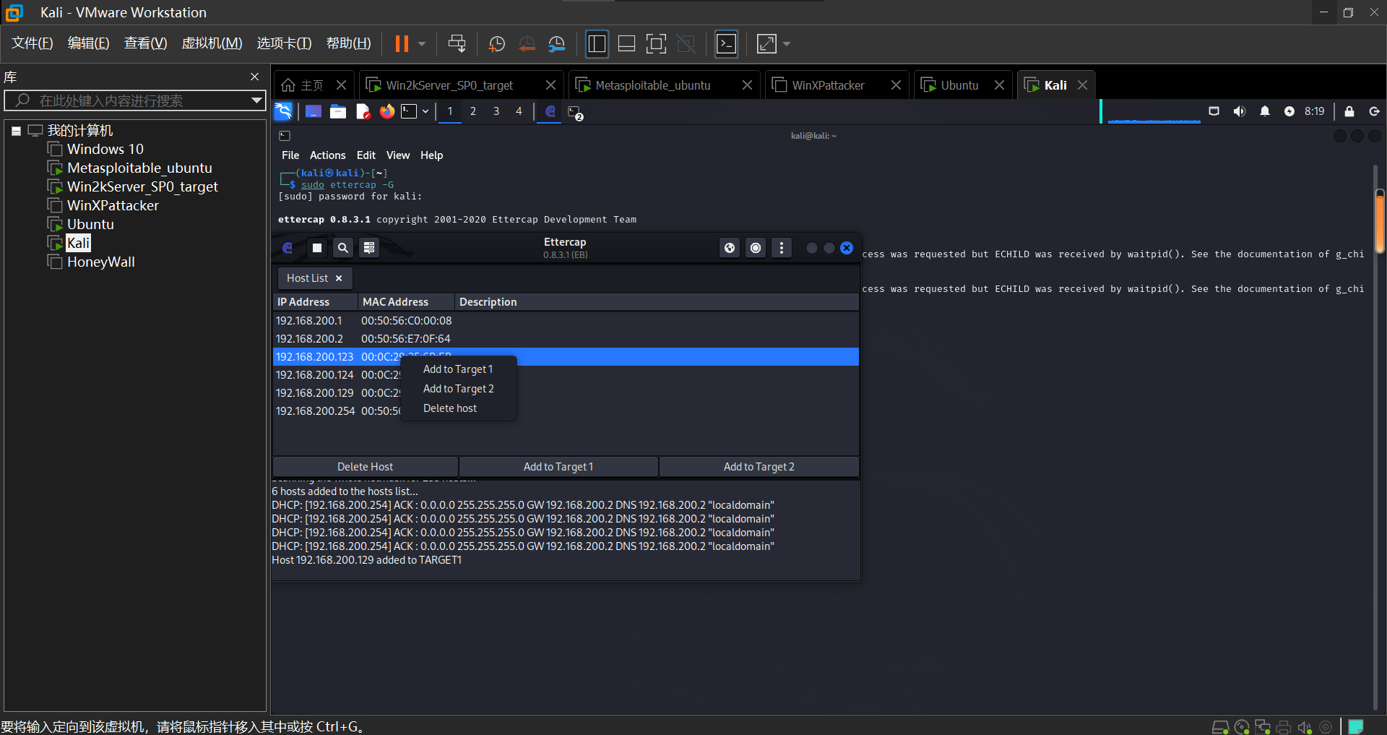Enter VMware full screen mode icon
Viewport: 1387px width, 735px height.
[656, 44]
